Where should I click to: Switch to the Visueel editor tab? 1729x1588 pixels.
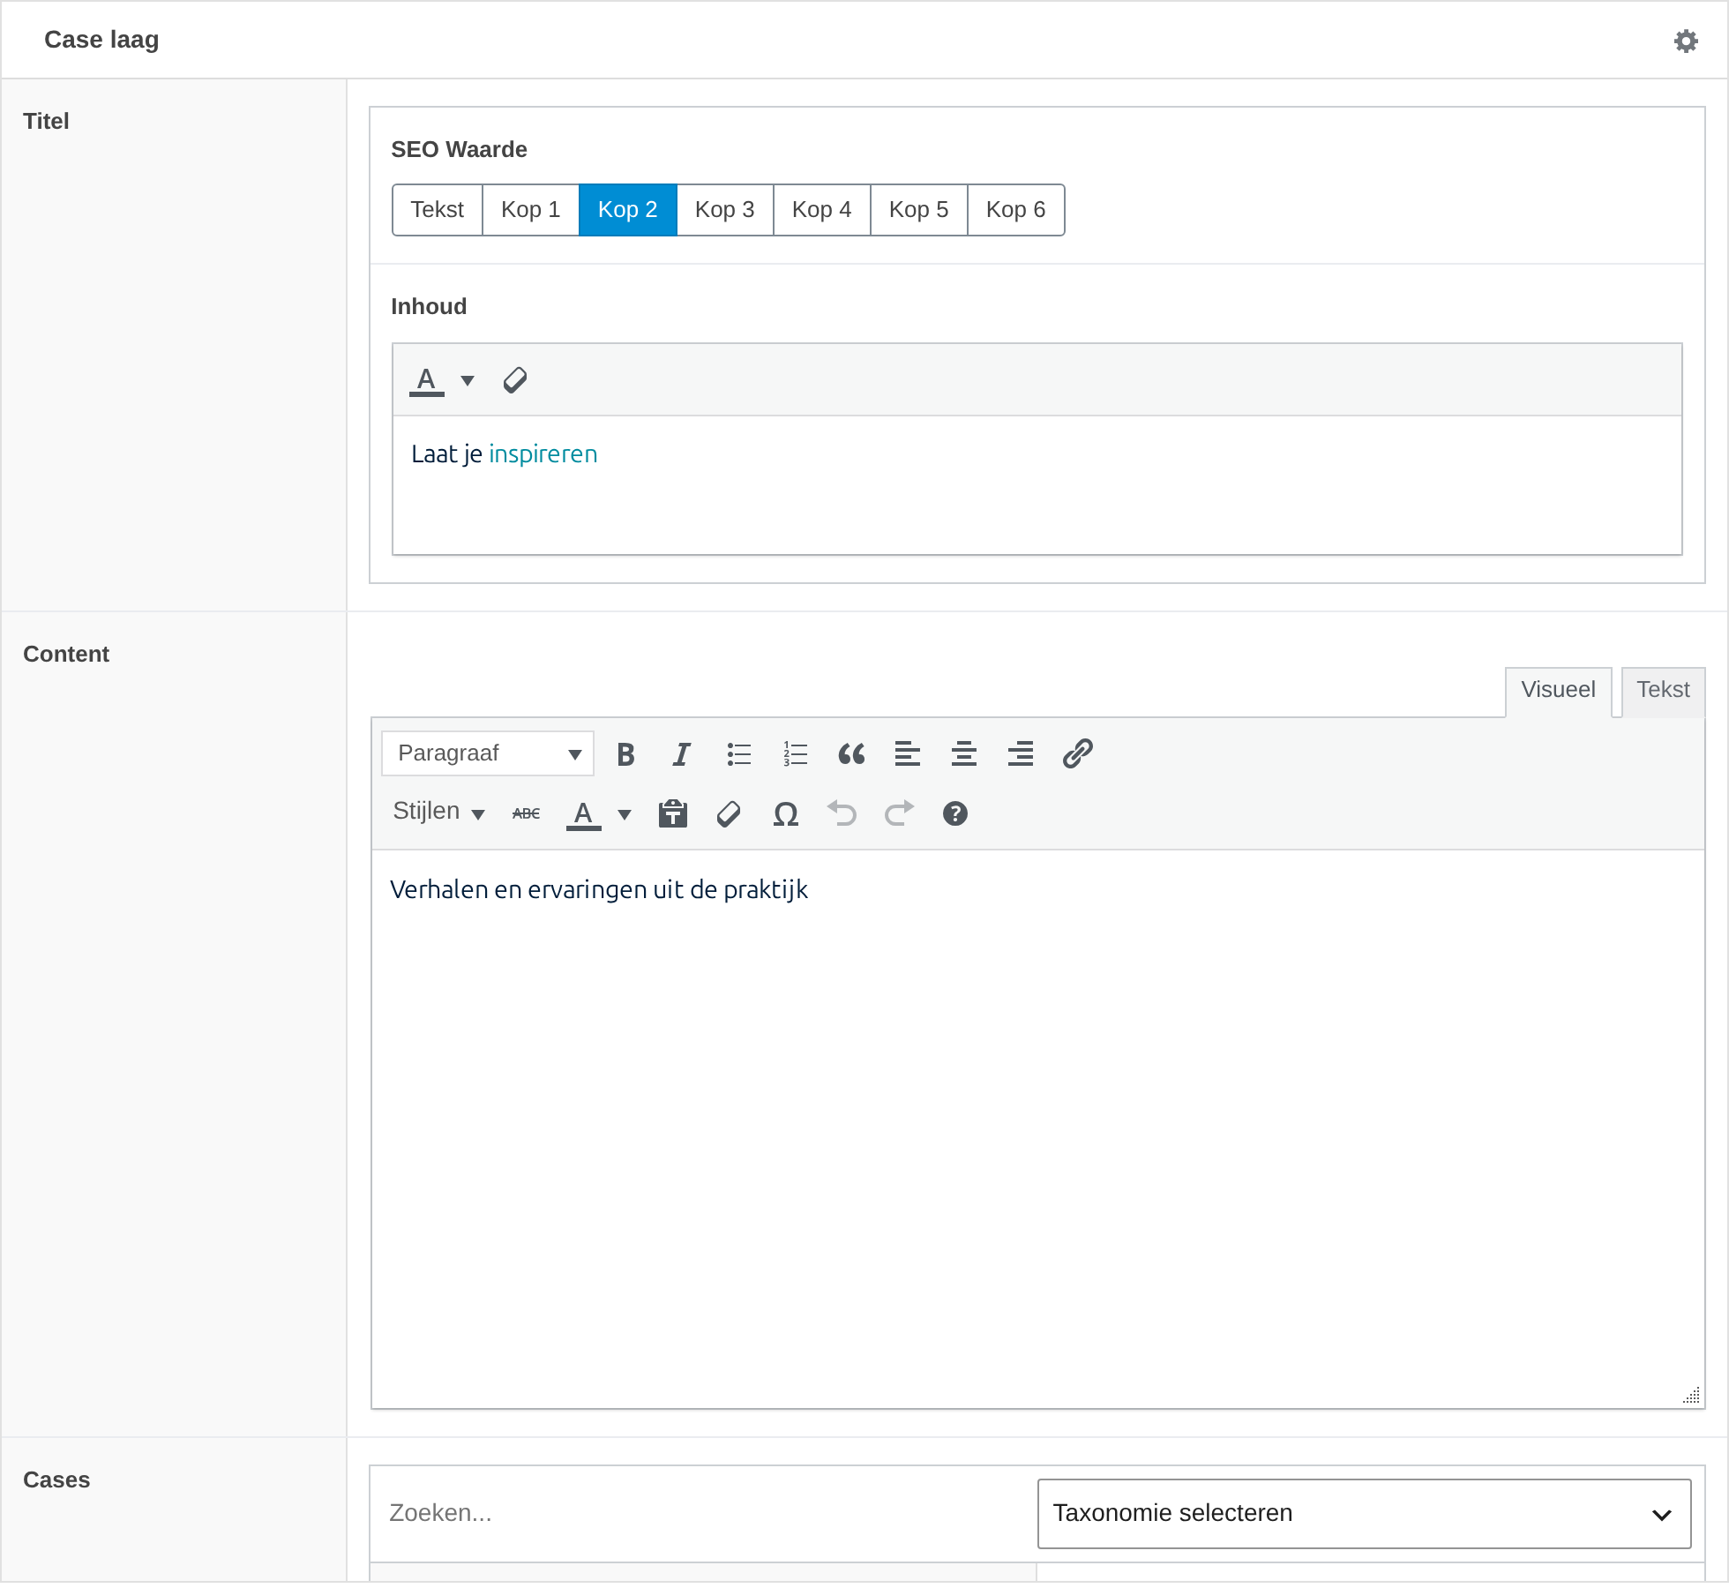tap(1558, 691)
